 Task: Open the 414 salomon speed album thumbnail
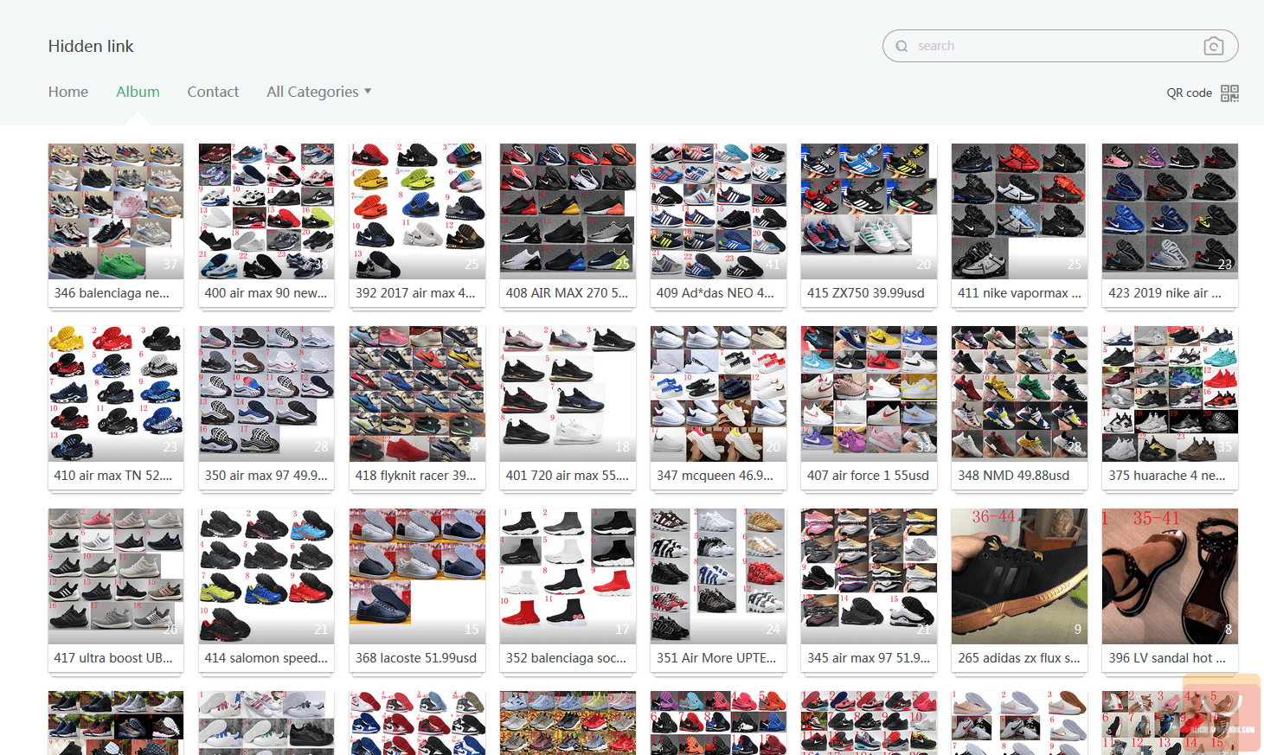tap(266, 576)
